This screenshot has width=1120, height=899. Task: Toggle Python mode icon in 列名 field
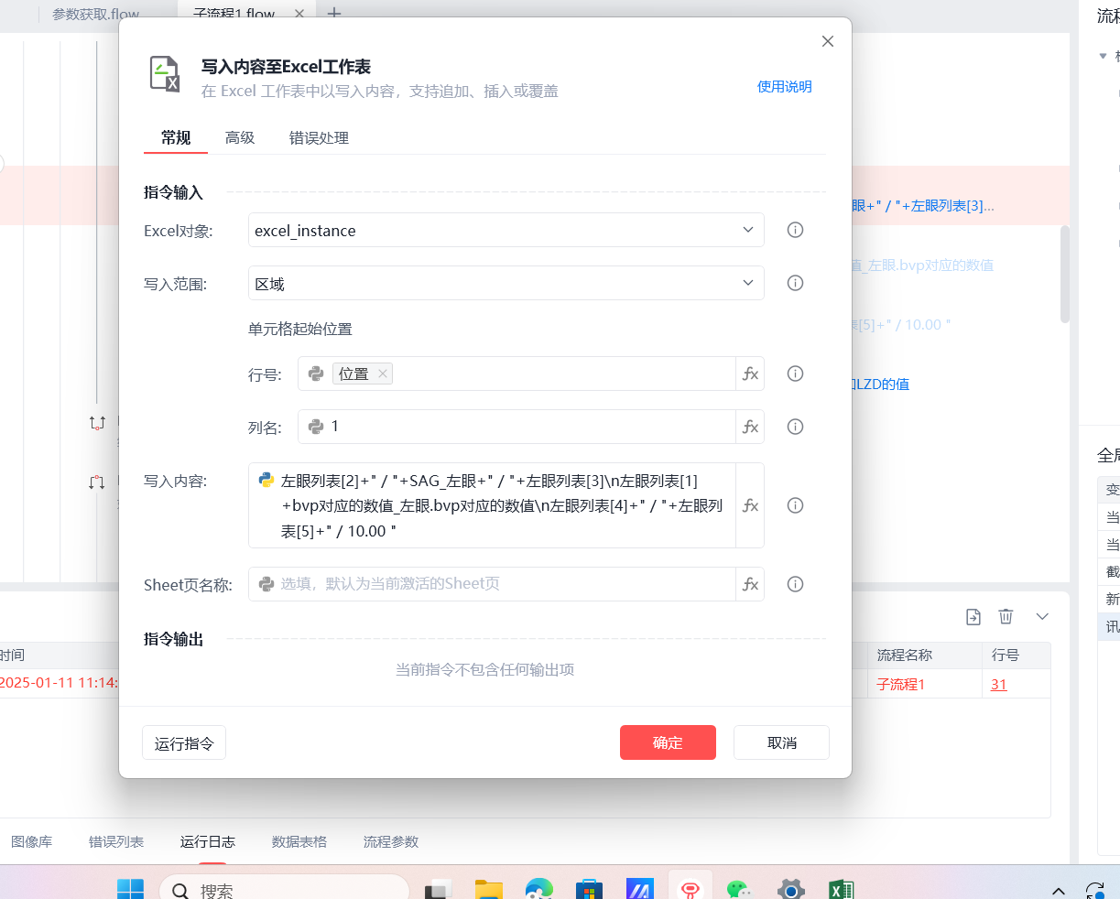click(x=316, y=427)
